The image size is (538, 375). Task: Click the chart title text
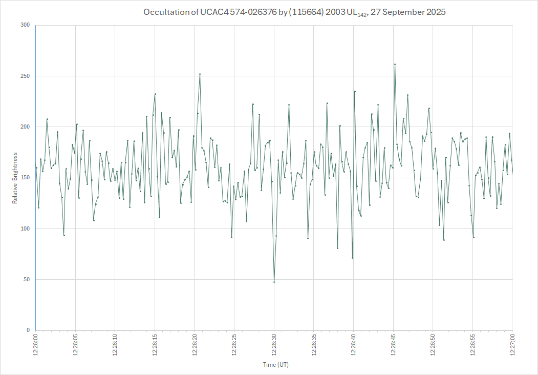click(x=294, y=12)
